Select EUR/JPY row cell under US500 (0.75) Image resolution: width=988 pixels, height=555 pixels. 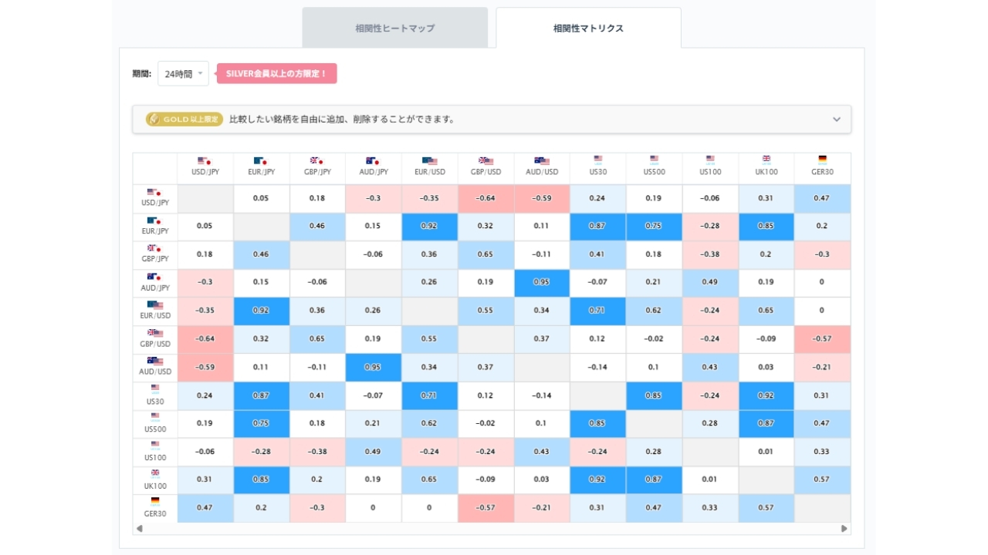654,226
